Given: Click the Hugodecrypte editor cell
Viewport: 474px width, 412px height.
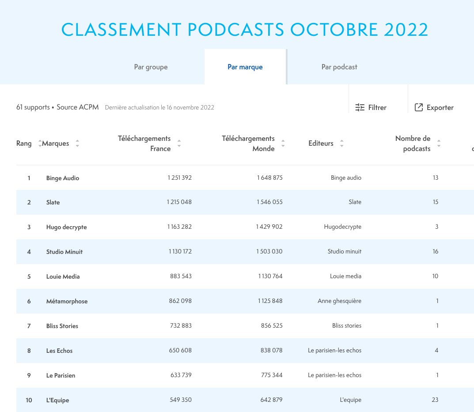Looking at the screenshot, I should click(x=342, y=227).
